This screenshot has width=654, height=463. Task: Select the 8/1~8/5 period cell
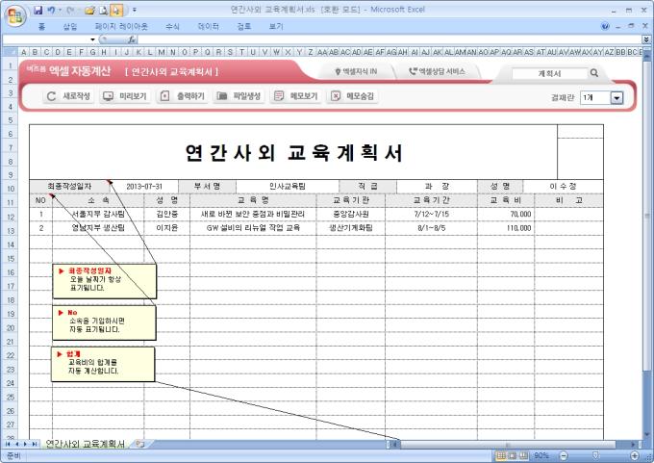point(431,228)
